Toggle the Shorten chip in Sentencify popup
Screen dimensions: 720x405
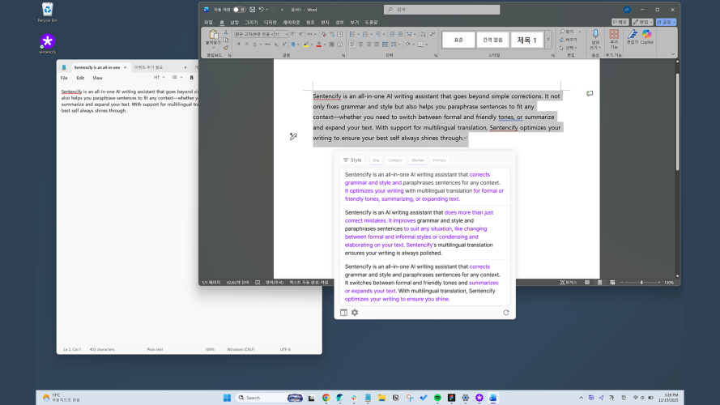pos(418,160)
